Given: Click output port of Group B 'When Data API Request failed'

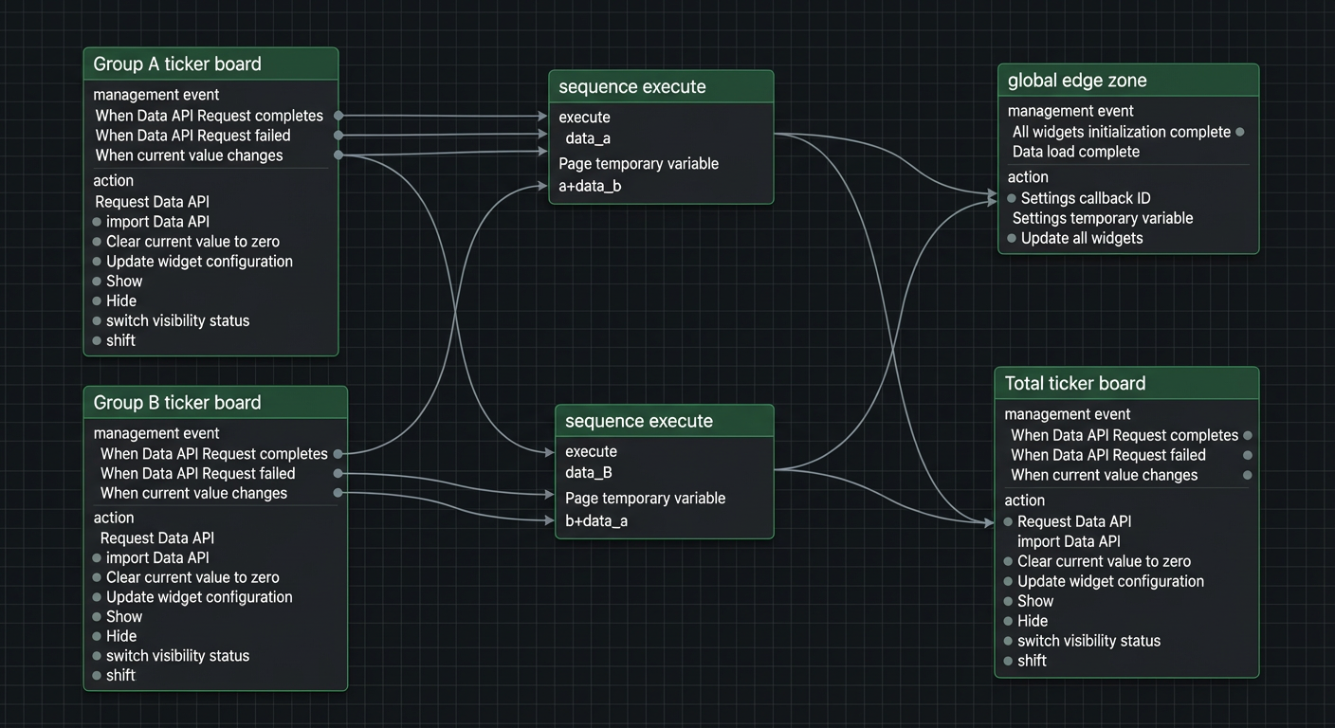Looking at the screenshot, I should tap(338, 473).
